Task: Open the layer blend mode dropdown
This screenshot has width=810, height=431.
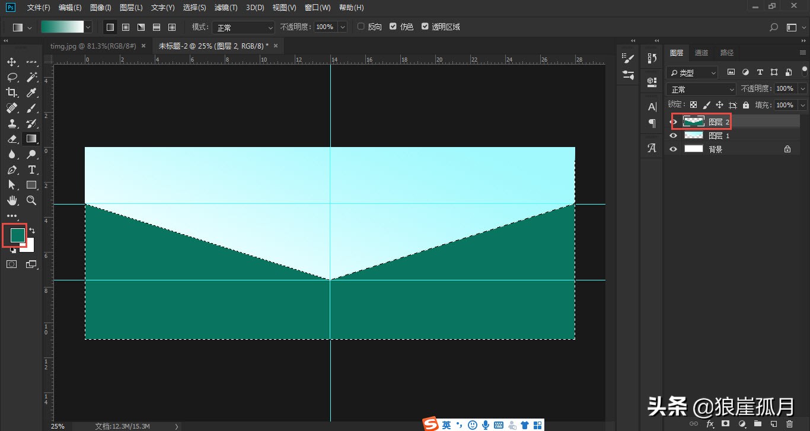Action: click(x=701, y=88)
